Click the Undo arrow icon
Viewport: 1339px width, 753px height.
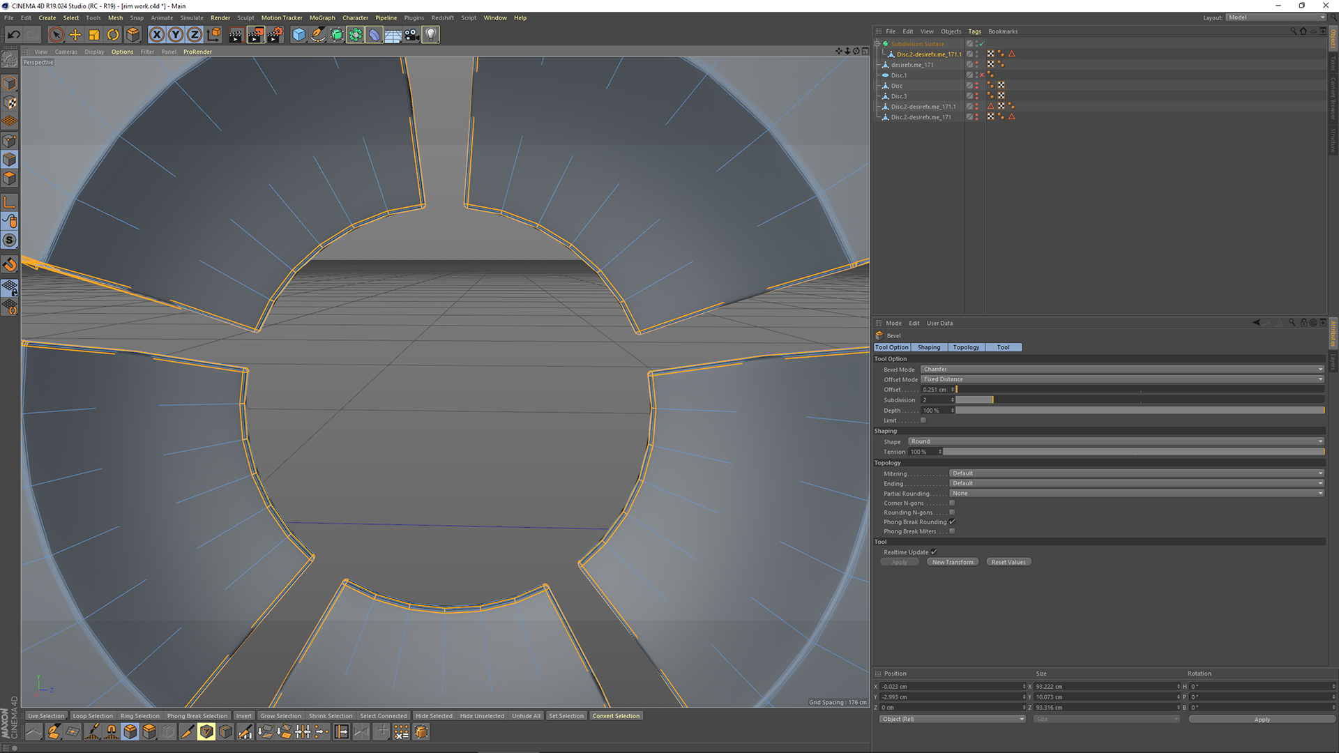tap(13, 34)
